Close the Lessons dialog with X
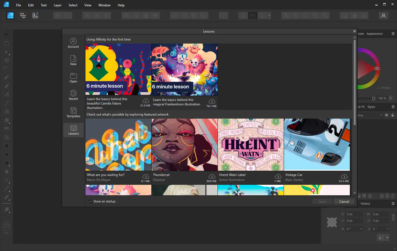Image resolution: width=397 pixels, height=251 pixels. coord(355,31)
